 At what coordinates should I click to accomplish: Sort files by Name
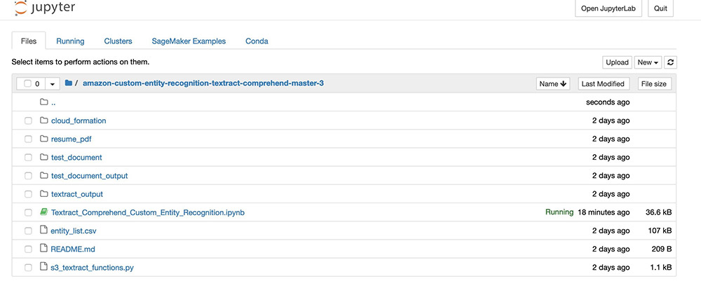pos(553,83)
